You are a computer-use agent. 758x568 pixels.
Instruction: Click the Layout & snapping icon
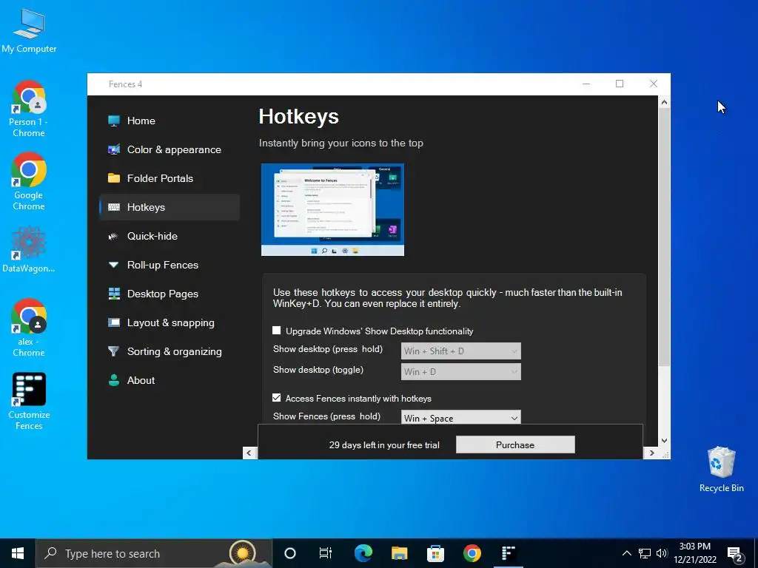113,322
